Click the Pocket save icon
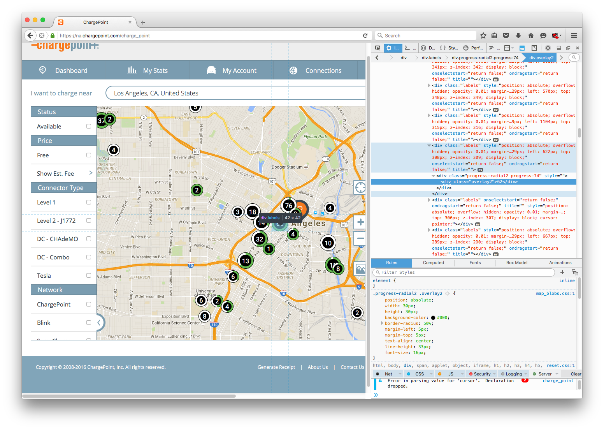 point(506,35)
